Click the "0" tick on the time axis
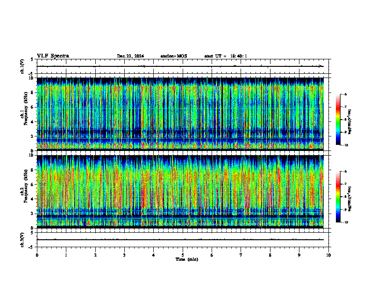 [37, 255]
